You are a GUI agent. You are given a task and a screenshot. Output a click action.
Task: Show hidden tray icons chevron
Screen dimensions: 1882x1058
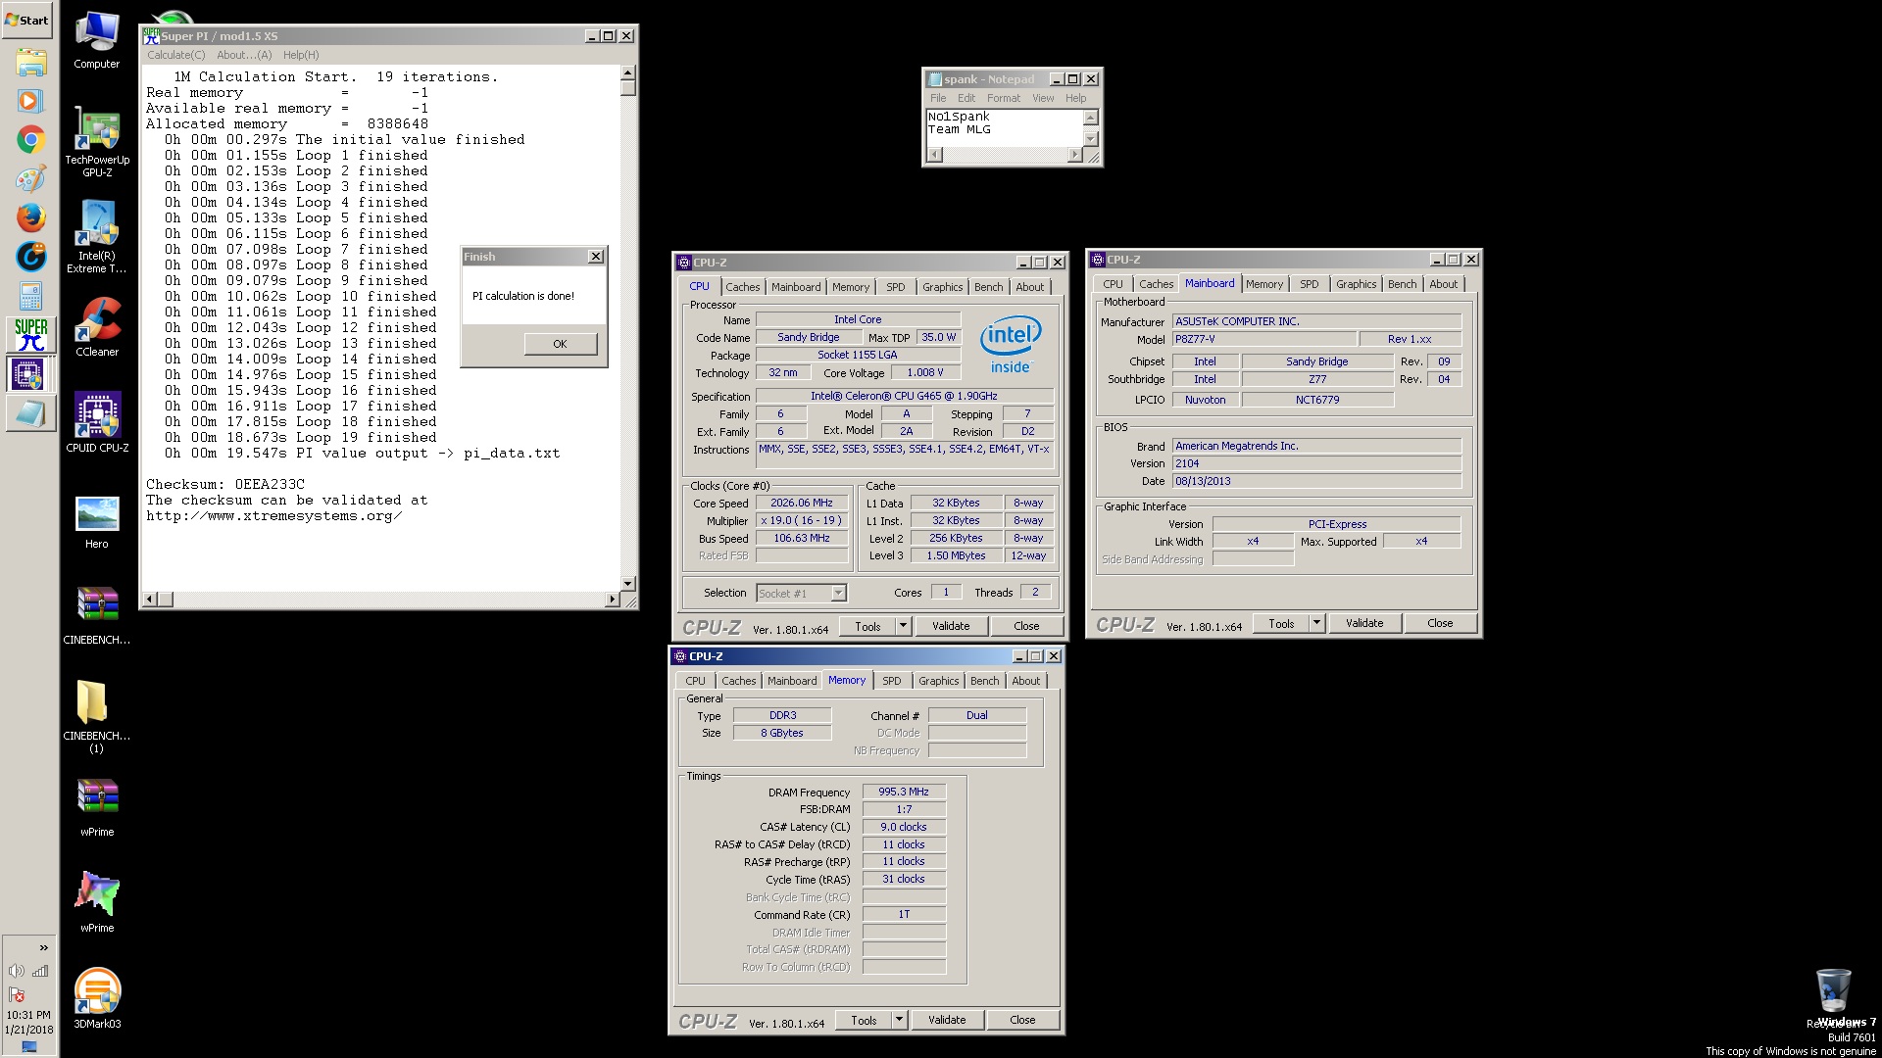[x=43, y=947]
